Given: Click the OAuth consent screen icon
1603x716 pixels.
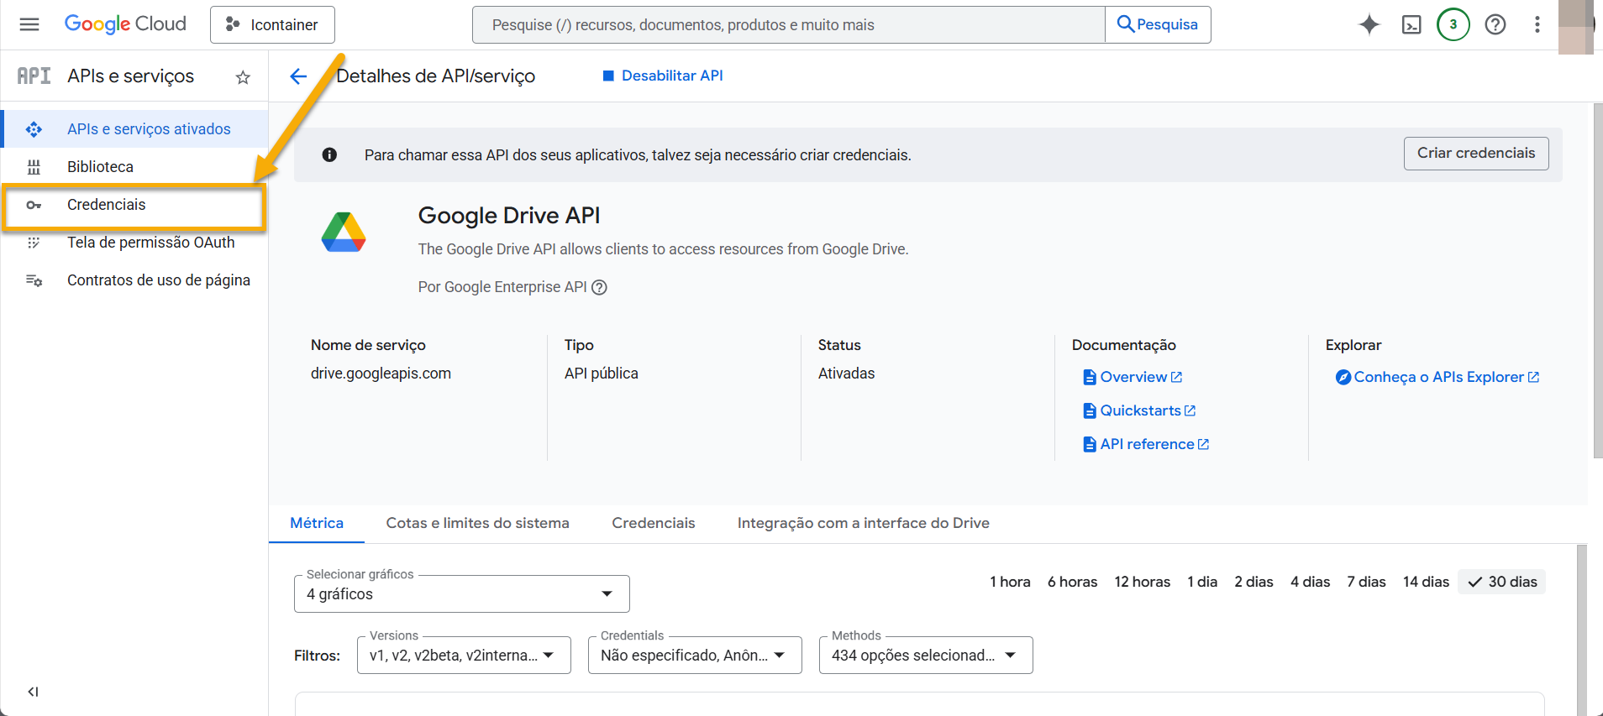Looking at the screenshot, I should coord(34,243).
